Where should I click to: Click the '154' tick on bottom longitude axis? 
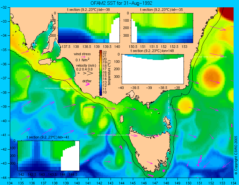[233, 183]
